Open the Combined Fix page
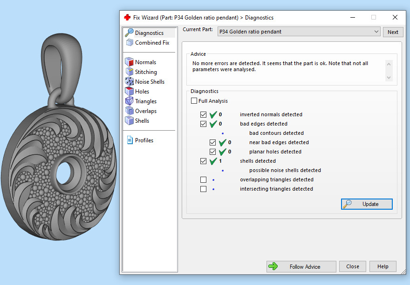The width and height of the screenshot is (410, 285). click(152, 43)
